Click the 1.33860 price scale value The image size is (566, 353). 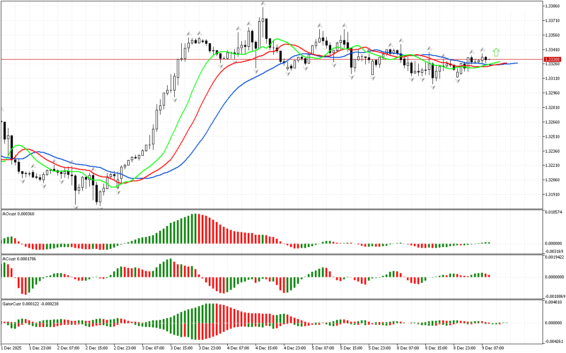(x=553, y=6)
